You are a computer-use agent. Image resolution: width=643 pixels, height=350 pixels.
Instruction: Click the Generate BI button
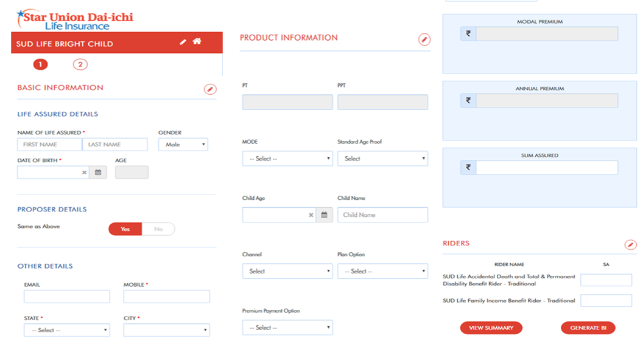[x=588, y=328]
